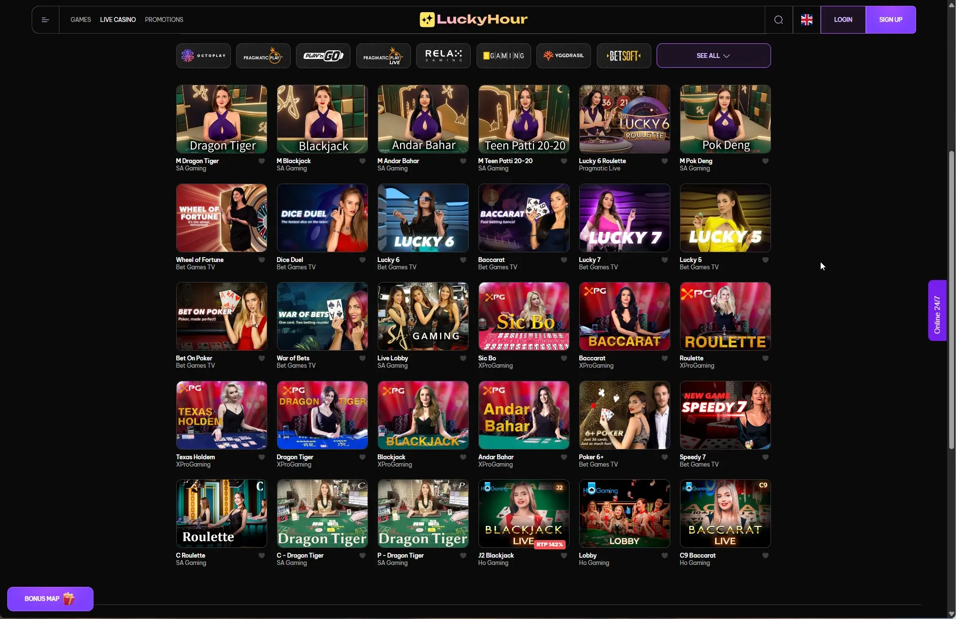Toggle favorite heart for Speedy 7
956x619 pixels.
(766, 457)
